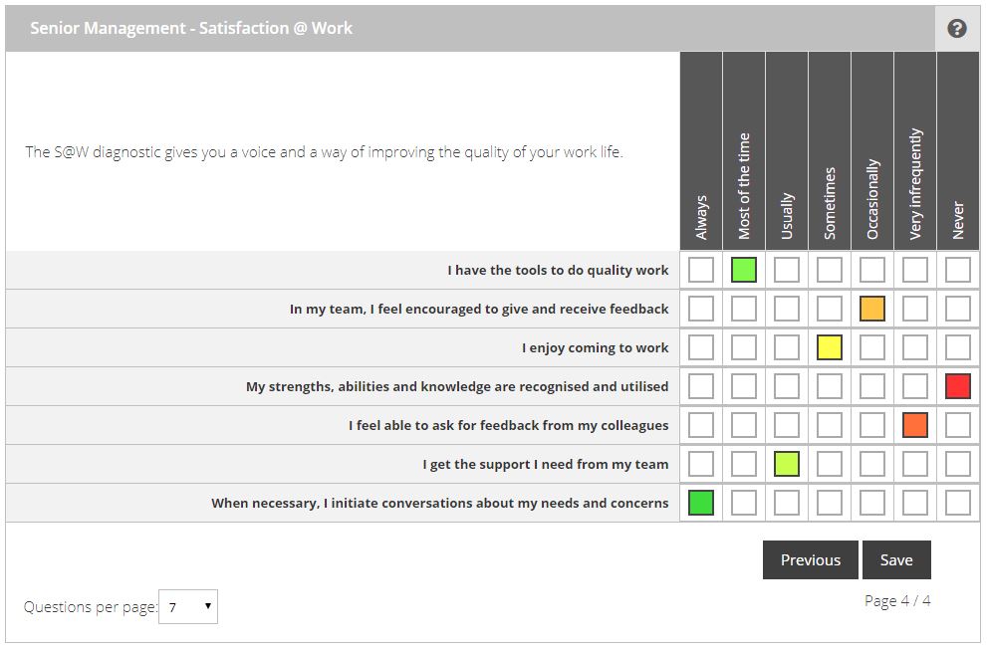The height and width of the screenshot is (650, 987).
Task: Check 'Never' for 'I have the tools to do quality work'
Action: pyautogui.click(x=958, y=270)
